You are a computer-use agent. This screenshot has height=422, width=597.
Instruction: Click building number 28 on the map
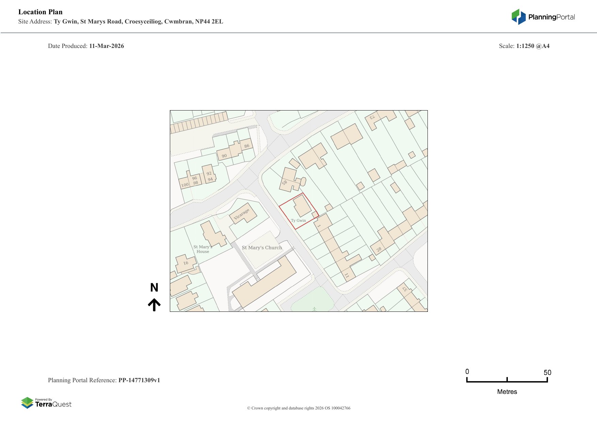tap(378, 250)
